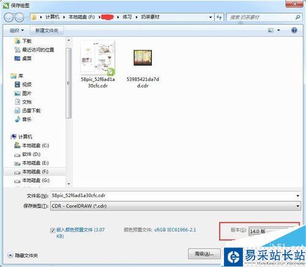Expand the address bar history dropdown
Screen dimensions: 306x267
tap(211, 17)
